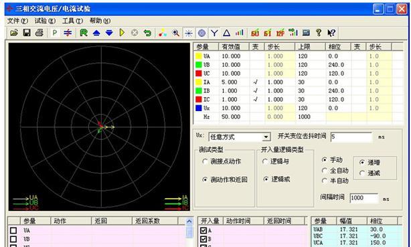Screen dimensions: 411x247
Task: Click the IA 有效值 cell showing 5.000
Action: 234,82
